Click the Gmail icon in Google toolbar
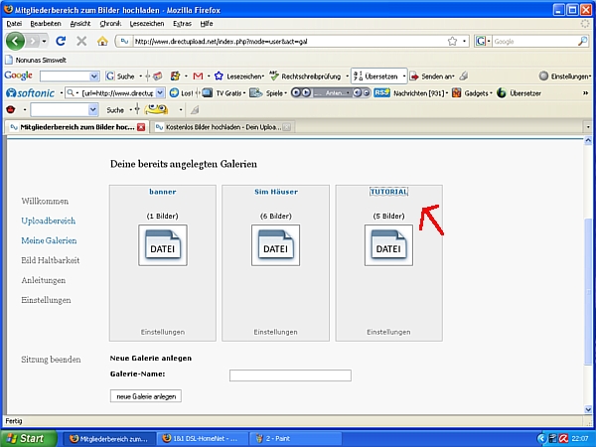 (198, 75)
